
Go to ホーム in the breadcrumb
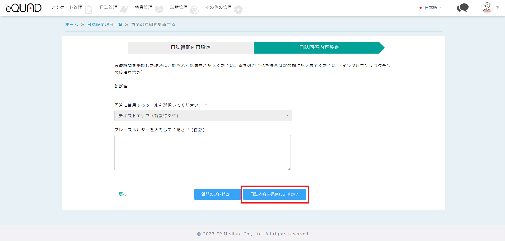coord(72,25)
